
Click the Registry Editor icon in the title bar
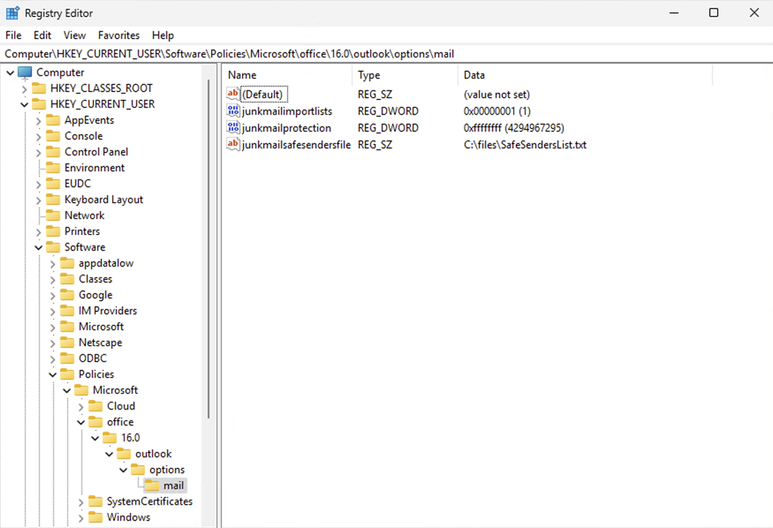tap(13, 13)
